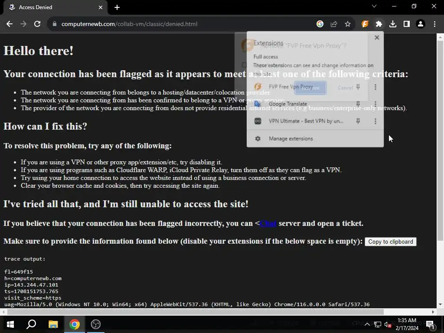Follow the Chat hyperlink
The image size is (444, 333).
point(268,223)
